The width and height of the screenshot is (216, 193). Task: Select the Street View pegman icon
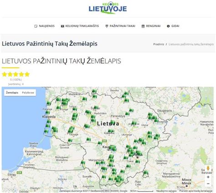pos(208,168)
